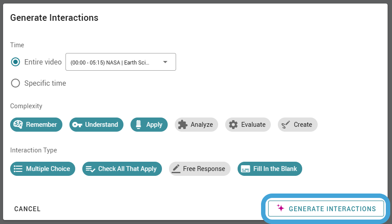Enable the Analyze complexity level
The width and height of the screenshot is (392, 224).
pyautogui.click(x=196, y=125)
